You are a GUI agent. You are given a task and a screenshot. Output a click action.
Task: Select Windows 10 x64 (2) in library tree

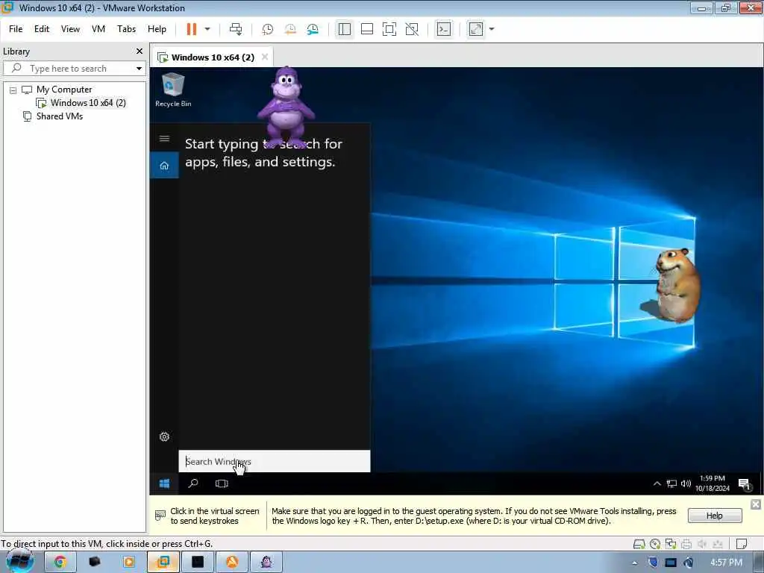[88, 103]
